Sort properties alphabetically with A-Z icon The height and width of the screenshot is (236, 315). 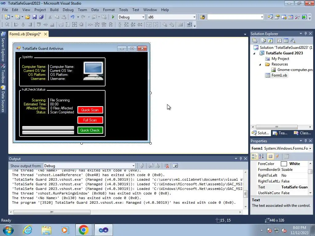coord(261,156)
